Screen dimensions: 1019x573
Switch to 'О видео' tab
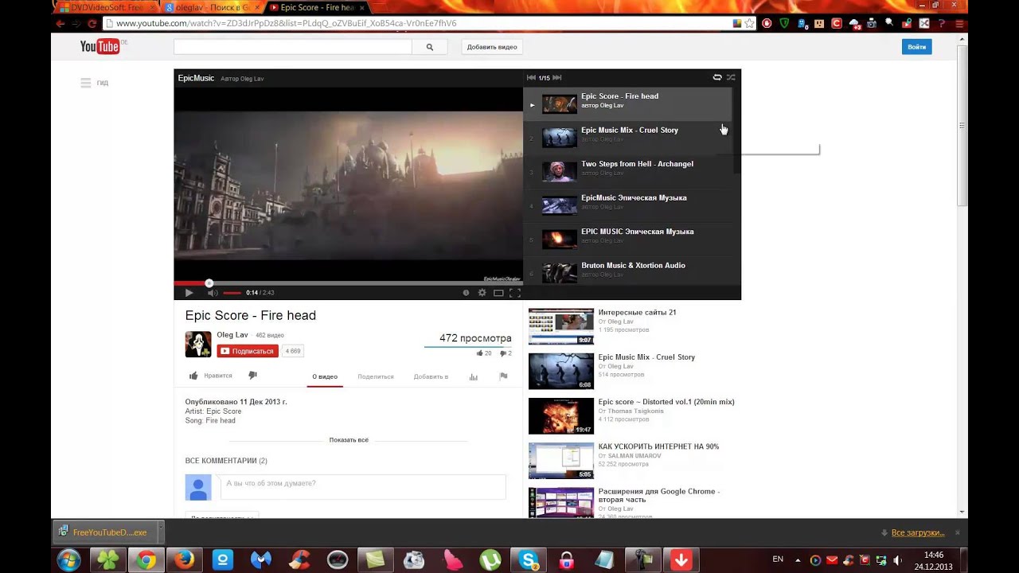point(325,376)
